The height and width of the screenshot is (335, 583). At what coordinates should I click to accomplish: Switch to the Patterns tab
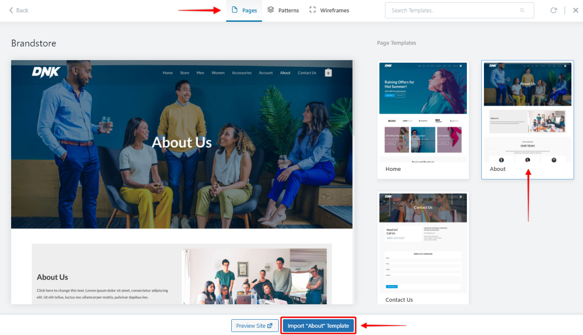point(283,10)
